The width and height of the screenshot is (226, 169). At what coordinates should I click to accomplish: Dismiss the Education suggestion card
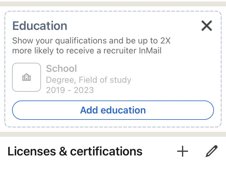tap(206, 26)
